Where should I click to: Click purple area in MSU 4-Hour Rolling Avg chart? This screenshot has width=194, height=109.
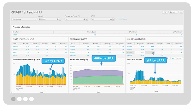click(x=98, y=73)
